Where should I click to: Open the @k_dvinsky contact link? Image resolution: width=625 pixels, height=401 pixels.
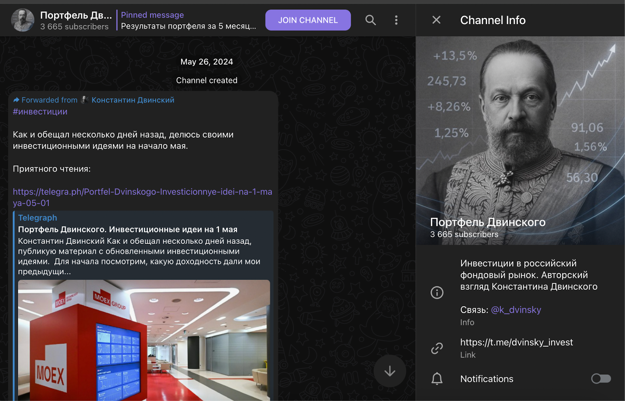tap(516, 310)
